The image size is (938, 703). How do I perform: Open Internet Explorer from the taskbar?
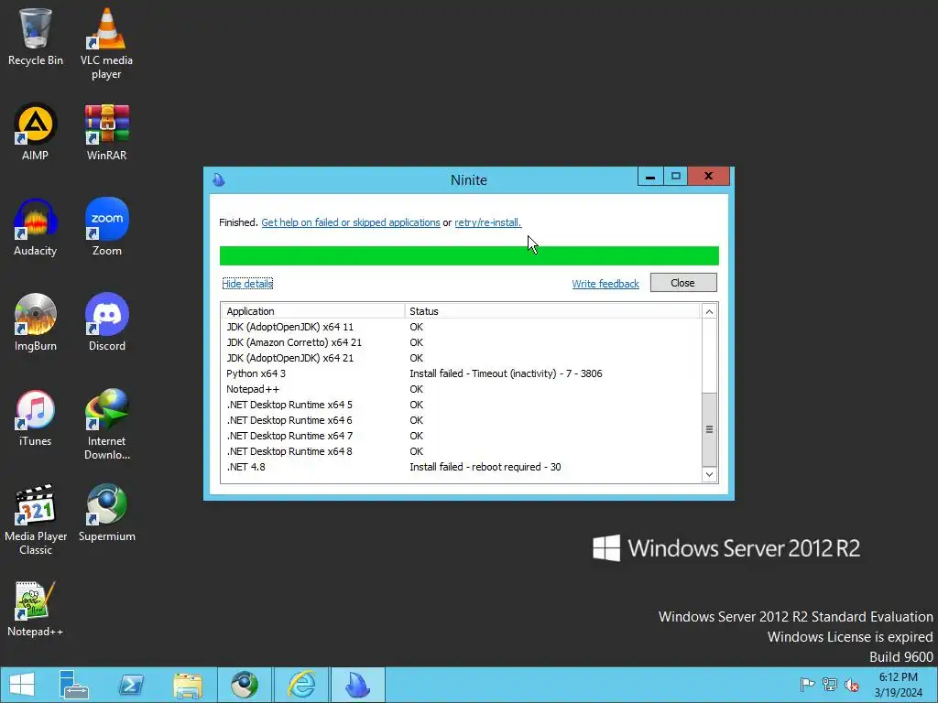[x=301, y=685]
